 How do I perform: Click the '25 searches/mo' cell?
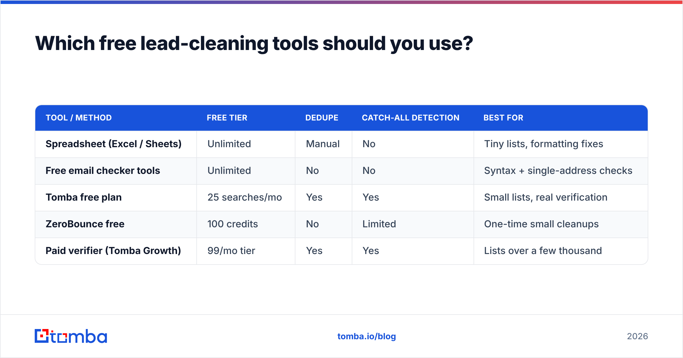[x=244, y=197]
